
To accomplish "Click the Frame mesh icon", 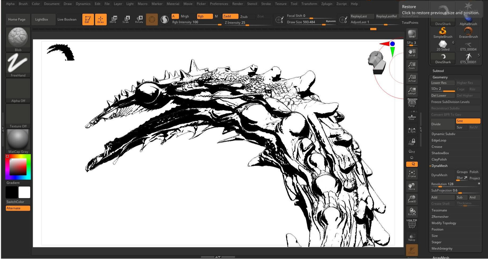I will 412,174.
